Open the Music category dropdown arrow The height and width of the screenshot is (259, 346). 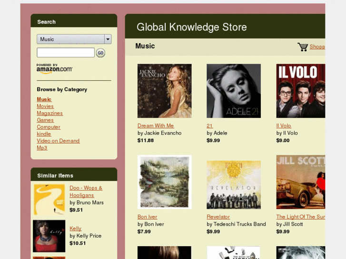pos(108,39)
